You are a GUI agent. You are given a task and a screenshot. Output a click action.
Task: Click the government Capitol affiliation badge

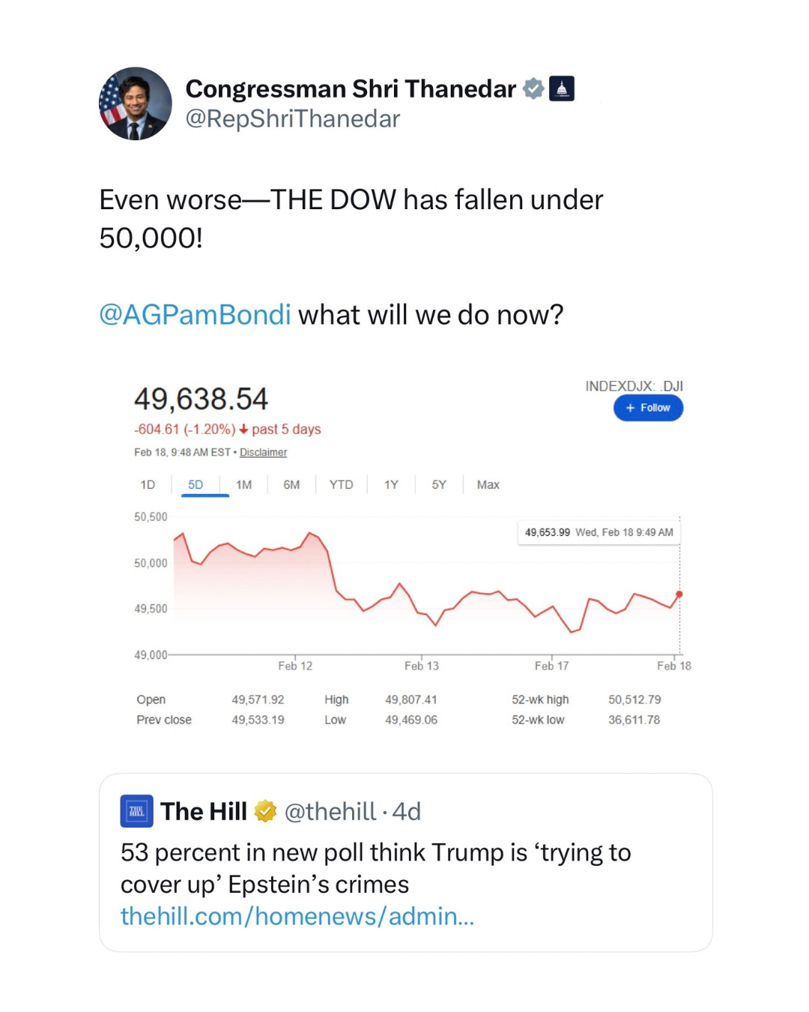pyautogui.click(x=562, y=88)
